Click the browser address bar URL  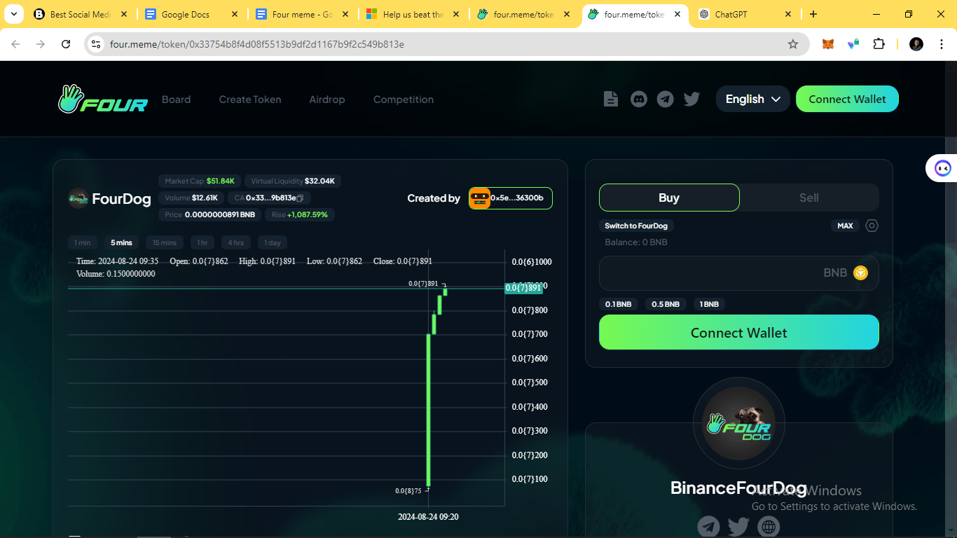point(257,44)
